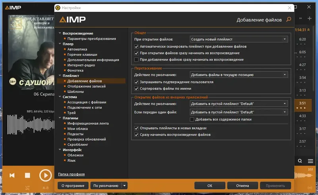Click the 'О программе' button
Screen dimensions: 318x195
pos(73,185)
